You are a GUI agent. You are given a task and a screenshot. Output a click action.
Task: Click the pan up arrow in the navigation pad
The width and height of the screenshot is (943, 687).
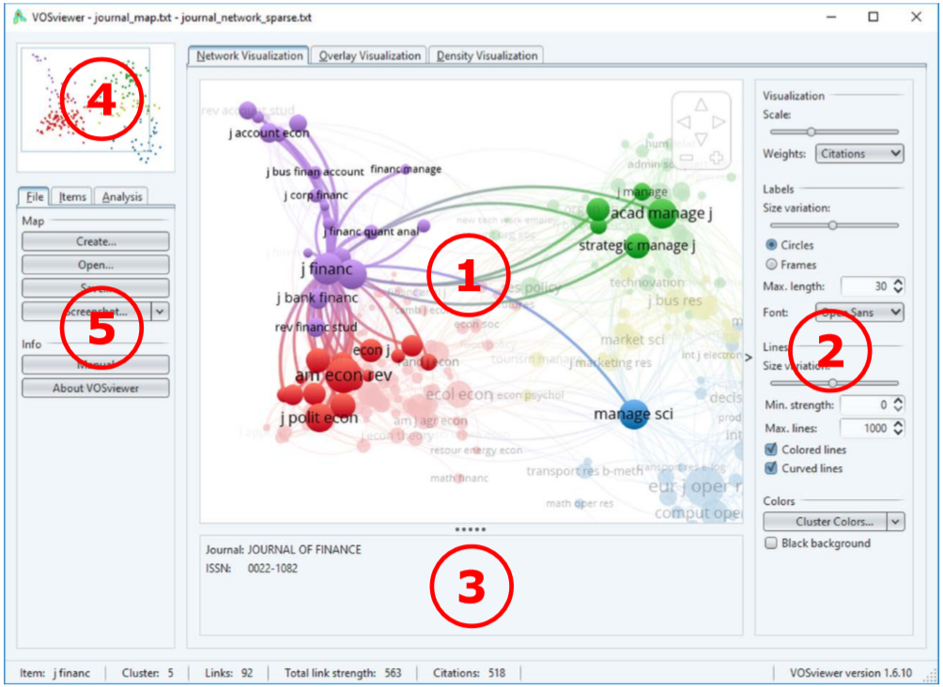coord(702,104)
